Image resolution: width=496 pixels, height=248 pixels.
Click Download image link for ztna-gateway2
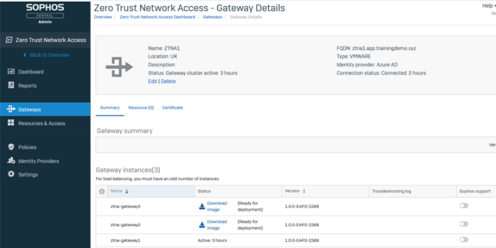(x=217, y=225)
